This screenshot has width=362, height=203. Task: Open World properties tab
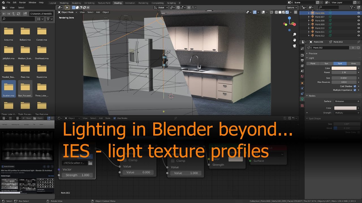coord(302,76)
